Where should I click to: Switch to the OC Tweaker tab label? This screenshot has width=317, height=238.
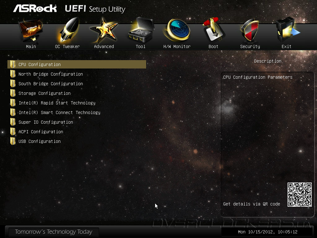[67, 46]
